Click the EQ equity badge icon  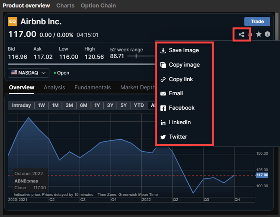(x=13, y=22)
